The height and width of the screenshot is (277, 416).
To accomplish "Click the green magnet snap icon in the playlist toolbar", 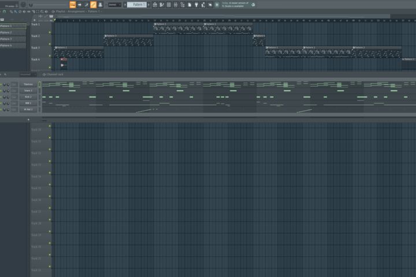I will 4,12.
